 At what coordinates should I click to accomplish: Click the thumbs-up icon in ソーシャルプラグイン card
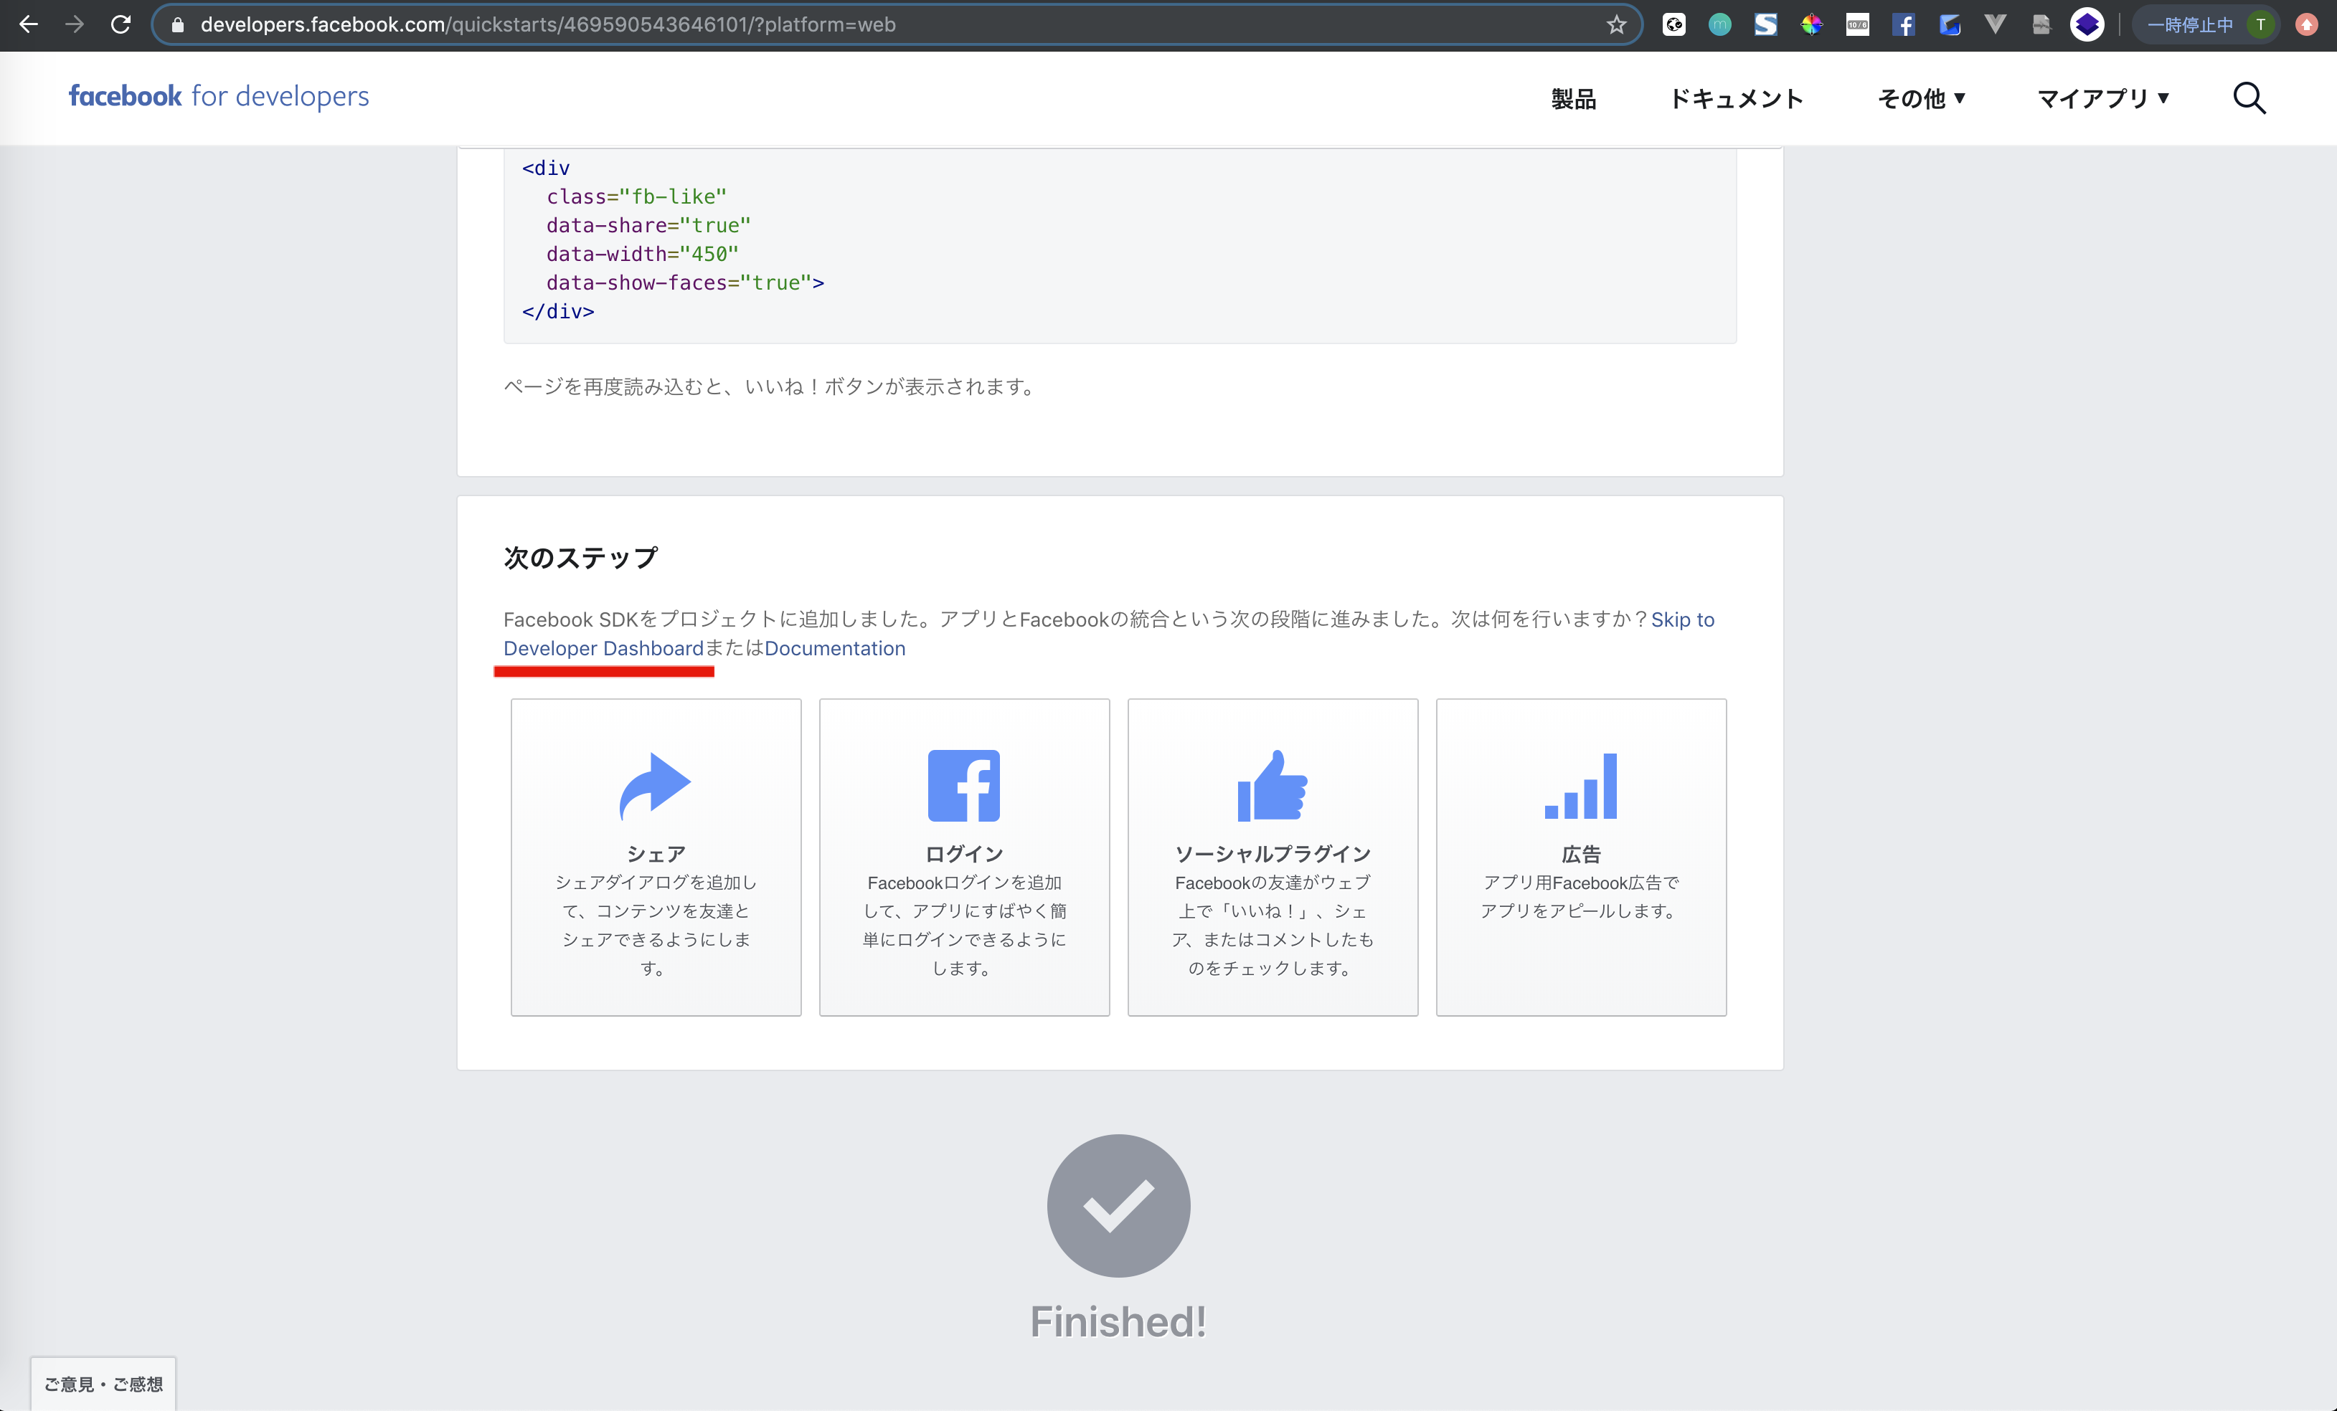click(x=1272, y=786)
